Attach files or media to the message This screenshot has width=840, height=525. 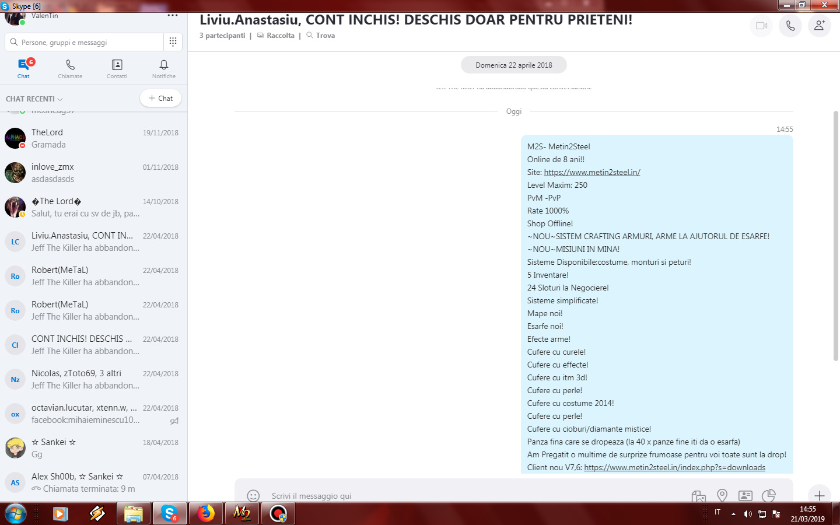pyautogui.click(x=698, y=496)
